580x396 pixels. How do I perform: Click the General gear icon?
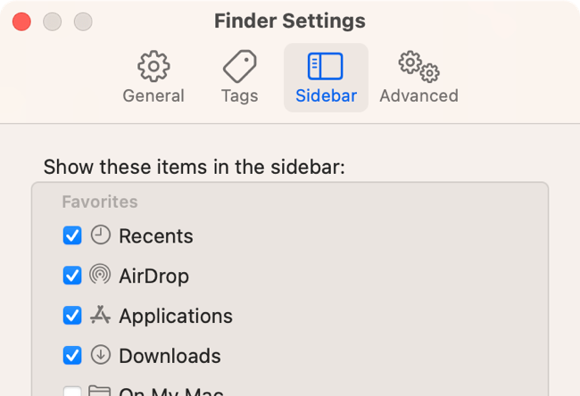point(153,66)
